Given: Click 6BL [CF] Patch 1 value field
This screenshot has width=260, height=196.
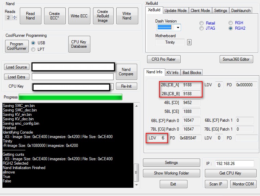Looking at the screenshot, I should [245, 120].
